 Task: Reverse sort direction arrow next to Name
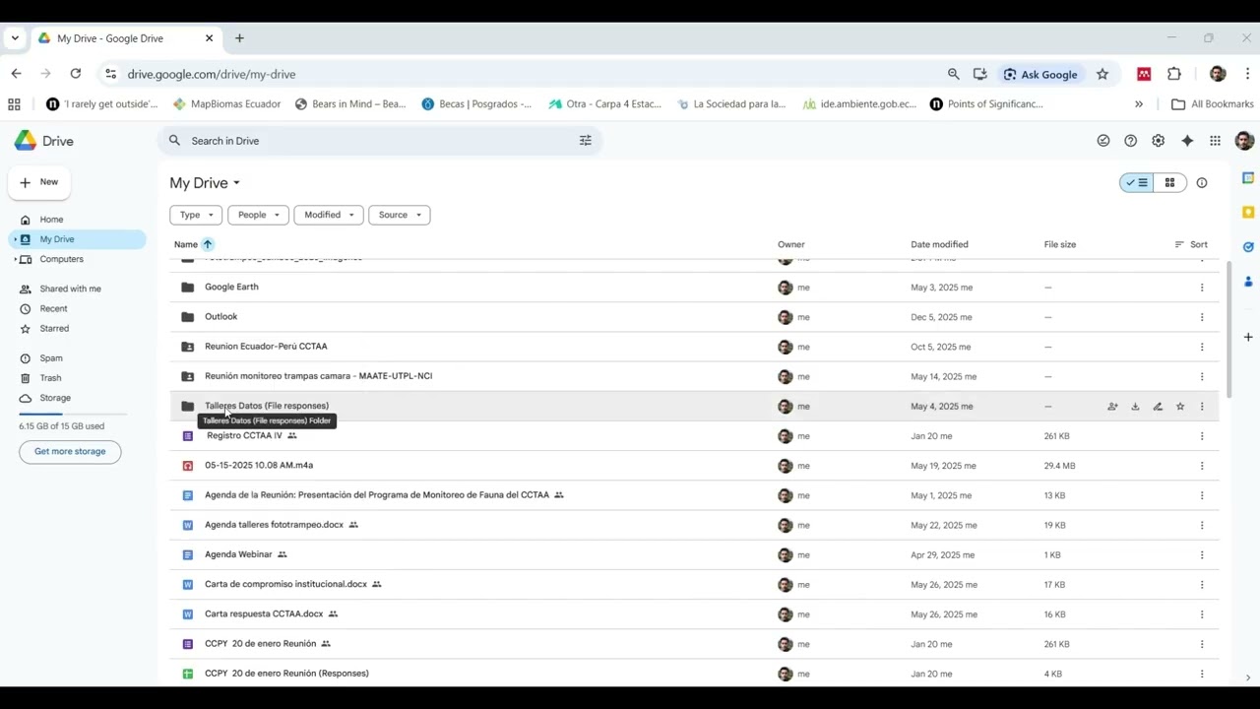208,244
